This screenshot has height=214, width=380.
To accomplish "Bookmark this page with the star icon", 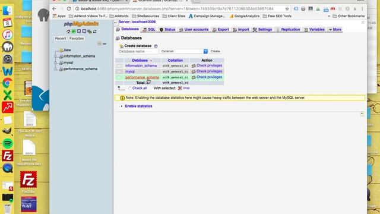I will click(x=287, y=9).
